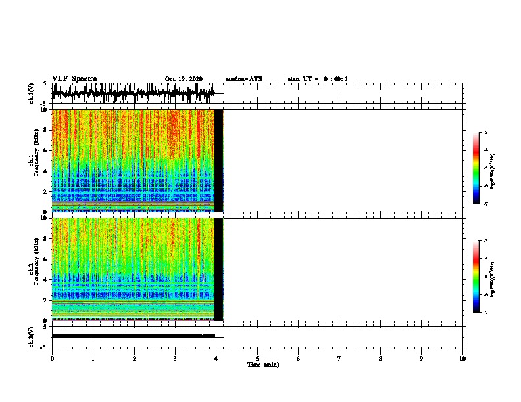Click the "8" kHz tick on ch.2 frequency axis

(45, 239)
